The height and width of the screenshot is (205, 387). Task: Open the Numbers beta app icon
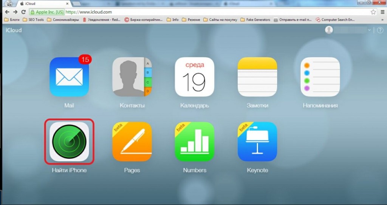point(195,141)
